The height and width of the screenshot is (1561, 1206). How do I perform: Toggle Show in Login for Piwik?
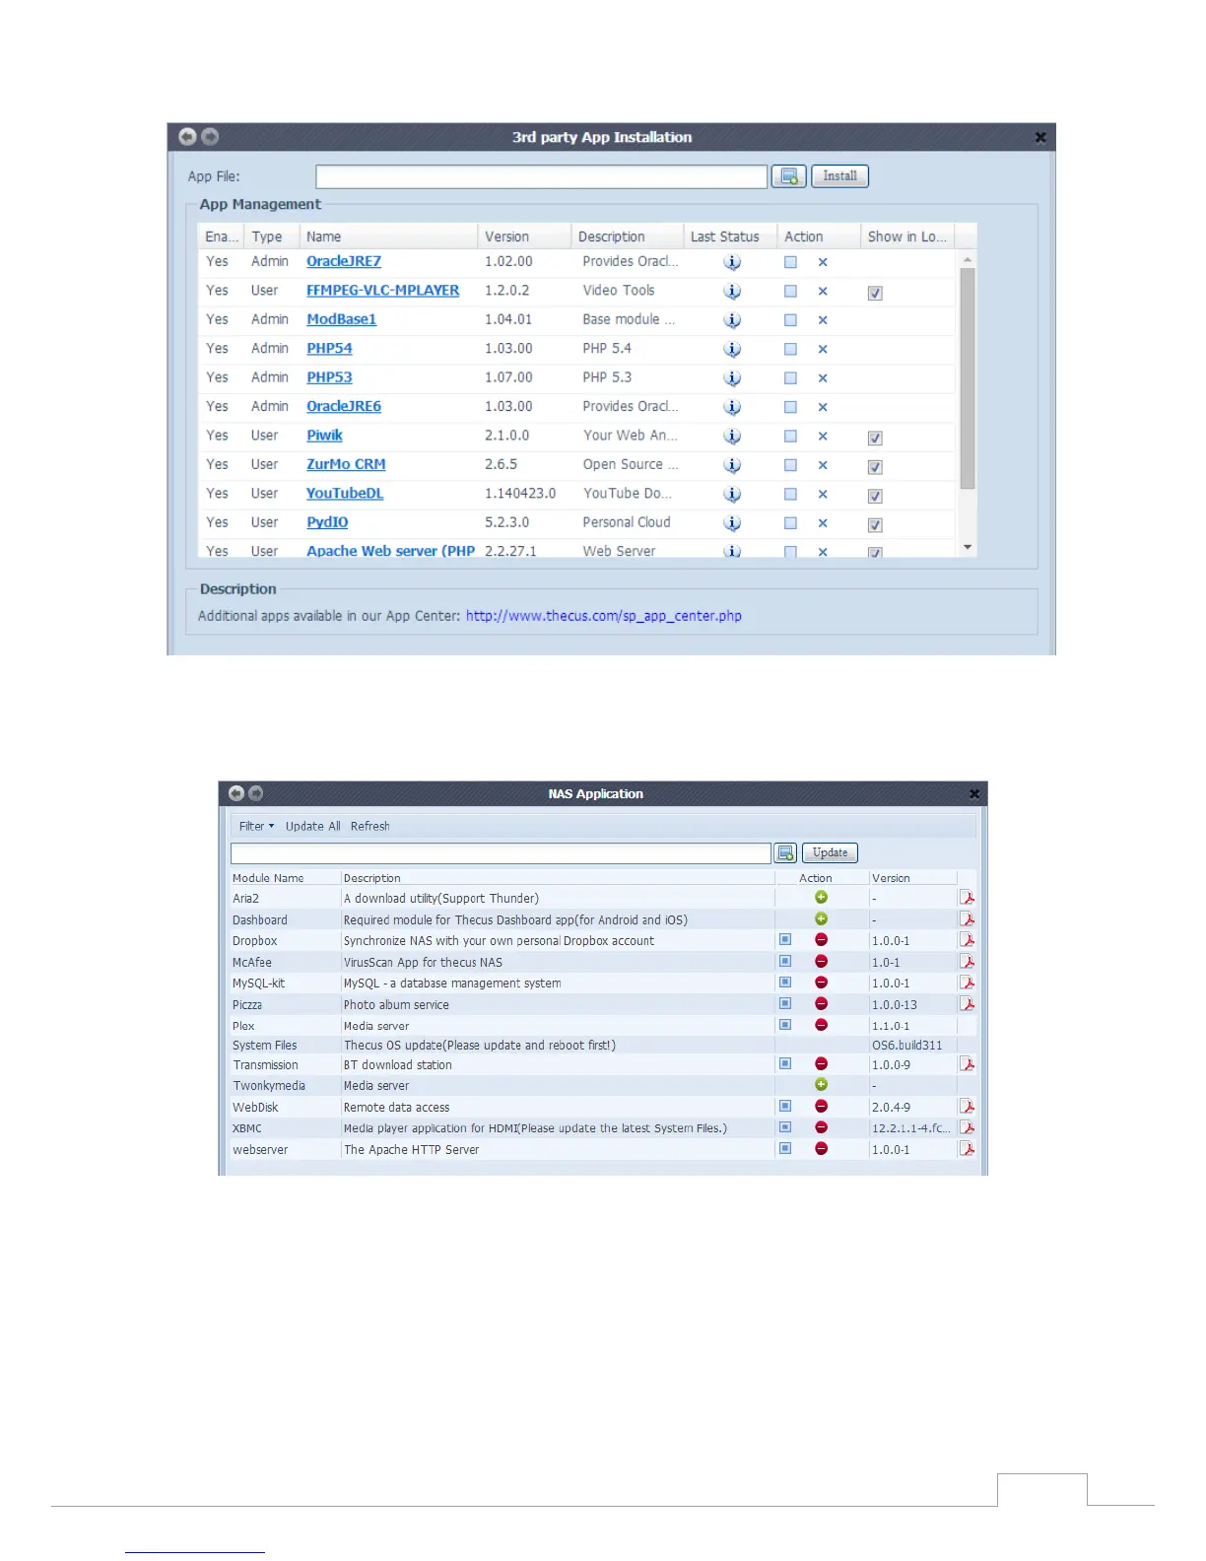[875, 439]
